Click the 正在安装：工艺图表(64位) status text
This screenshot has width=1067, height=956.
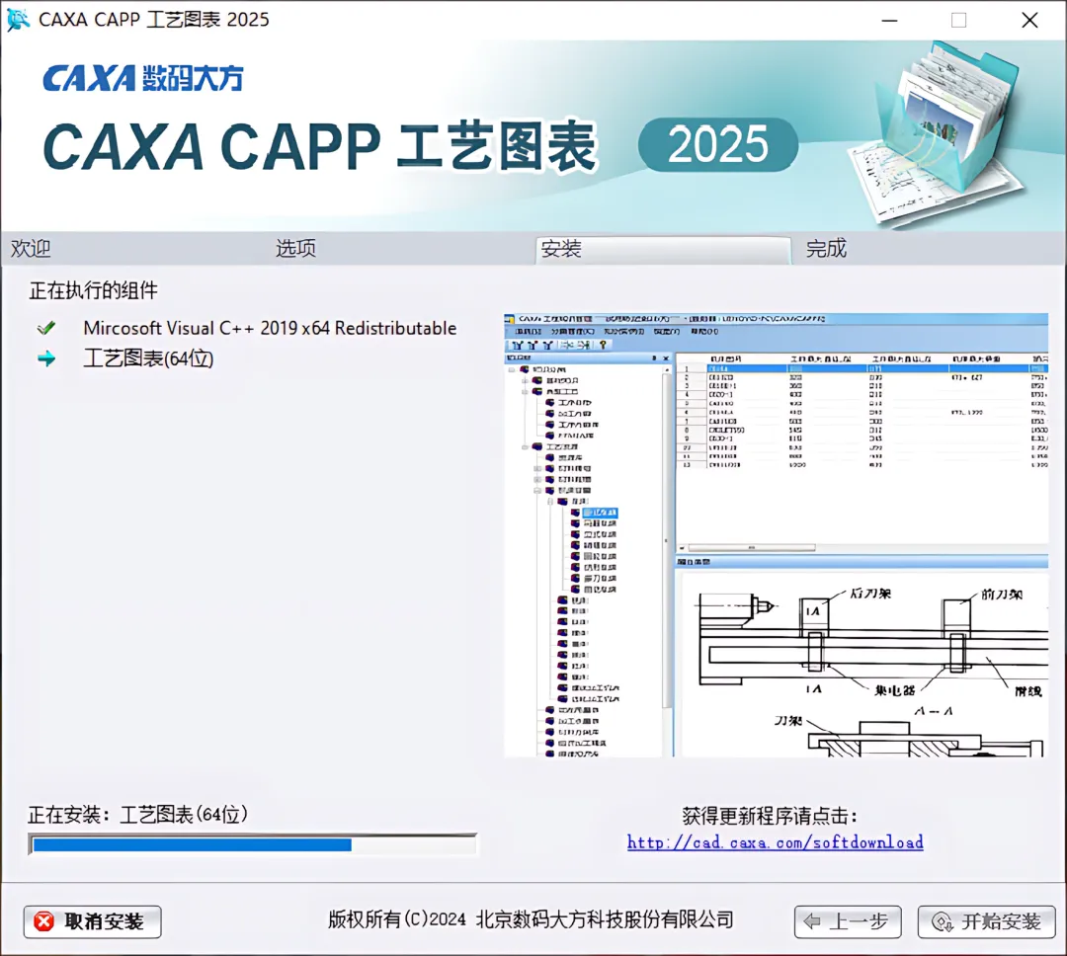[x=138, y=815]
